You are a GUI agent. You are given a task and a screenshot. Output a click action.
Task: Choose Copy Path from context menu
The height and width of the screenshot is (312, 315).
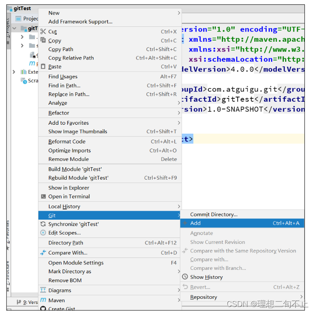[x=110, y=49]
